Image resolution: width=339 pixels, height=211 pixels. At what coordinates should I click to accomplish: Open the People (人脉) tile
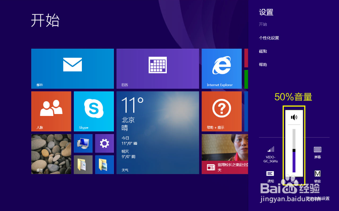coord(51,111)
